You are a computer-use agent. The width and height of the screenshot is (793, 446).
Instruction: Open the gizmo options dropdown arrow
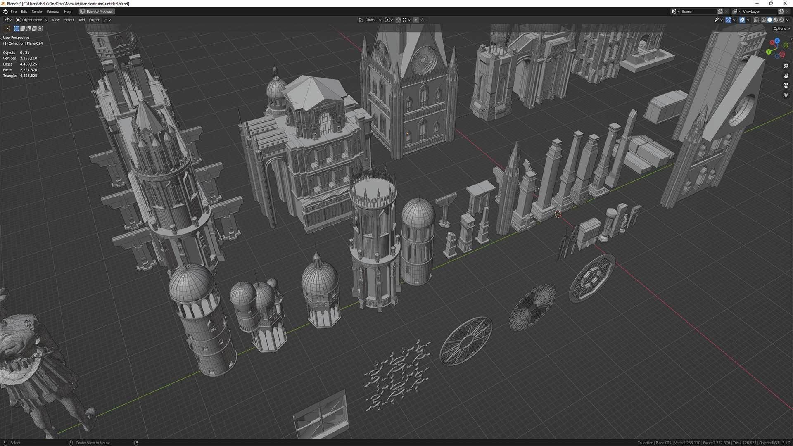(734, 20)
